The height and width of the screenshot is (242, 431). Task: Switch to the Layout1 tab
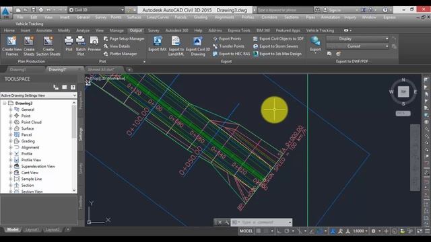coord(32,229)
